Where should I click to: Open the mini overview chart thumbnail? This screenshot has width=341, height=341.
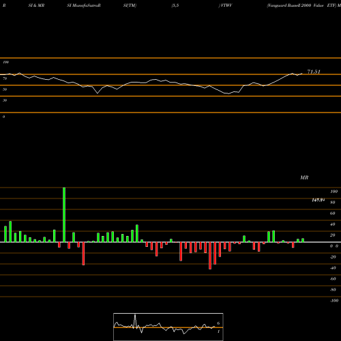(x=168, y=327)
